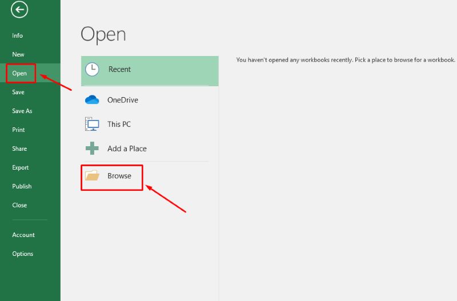Open the Export page
The width and height of the screenshot is (457, 301).
(21, 167)
